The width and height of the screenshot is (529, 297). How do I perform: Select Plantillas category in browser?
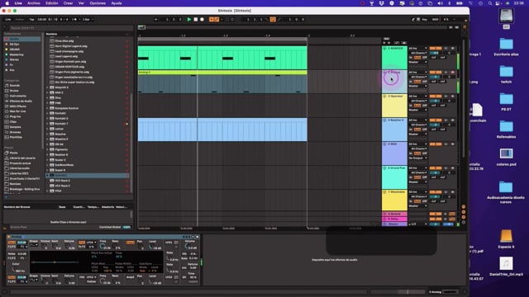click(16, 137)
